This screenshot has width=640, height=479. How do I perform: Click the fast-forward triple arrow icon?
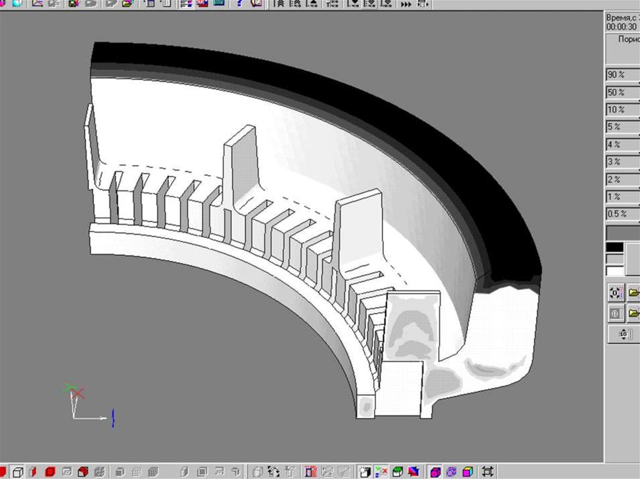[406, 4]
